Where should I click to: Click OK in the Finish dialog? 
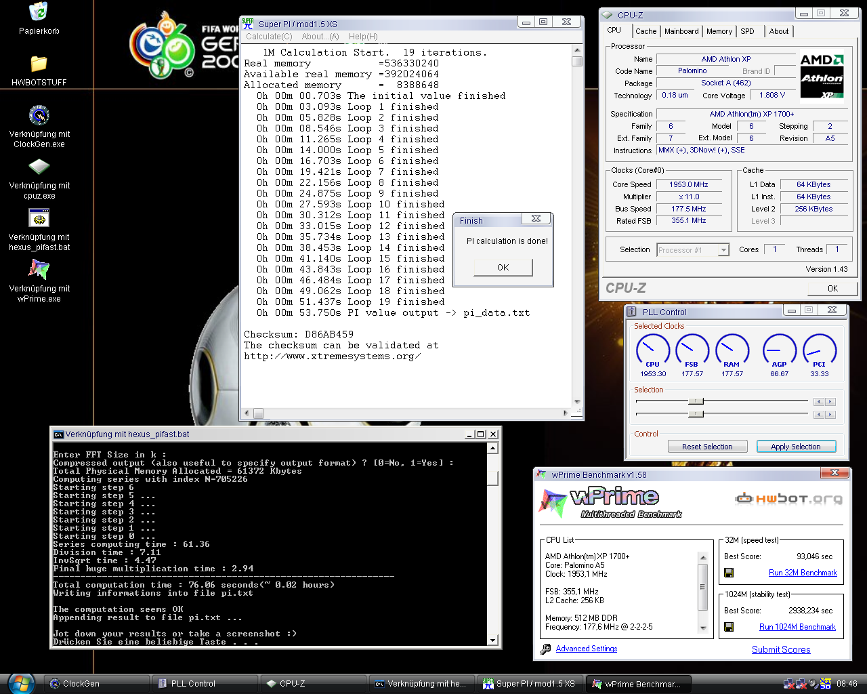[x=503, y=268]
